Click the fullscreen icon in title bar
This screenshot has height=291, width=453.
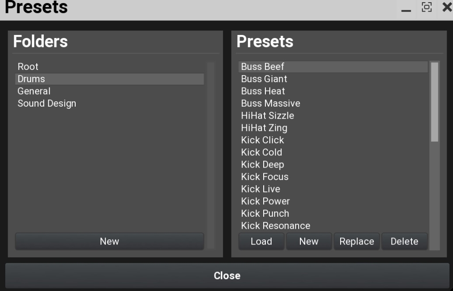click(426, 7)
